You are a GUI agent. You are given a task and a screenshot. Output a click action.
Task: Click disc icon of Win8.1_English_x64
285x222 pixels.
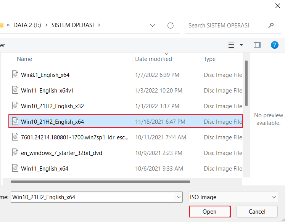pyautogui.click(x=15, y=74)
